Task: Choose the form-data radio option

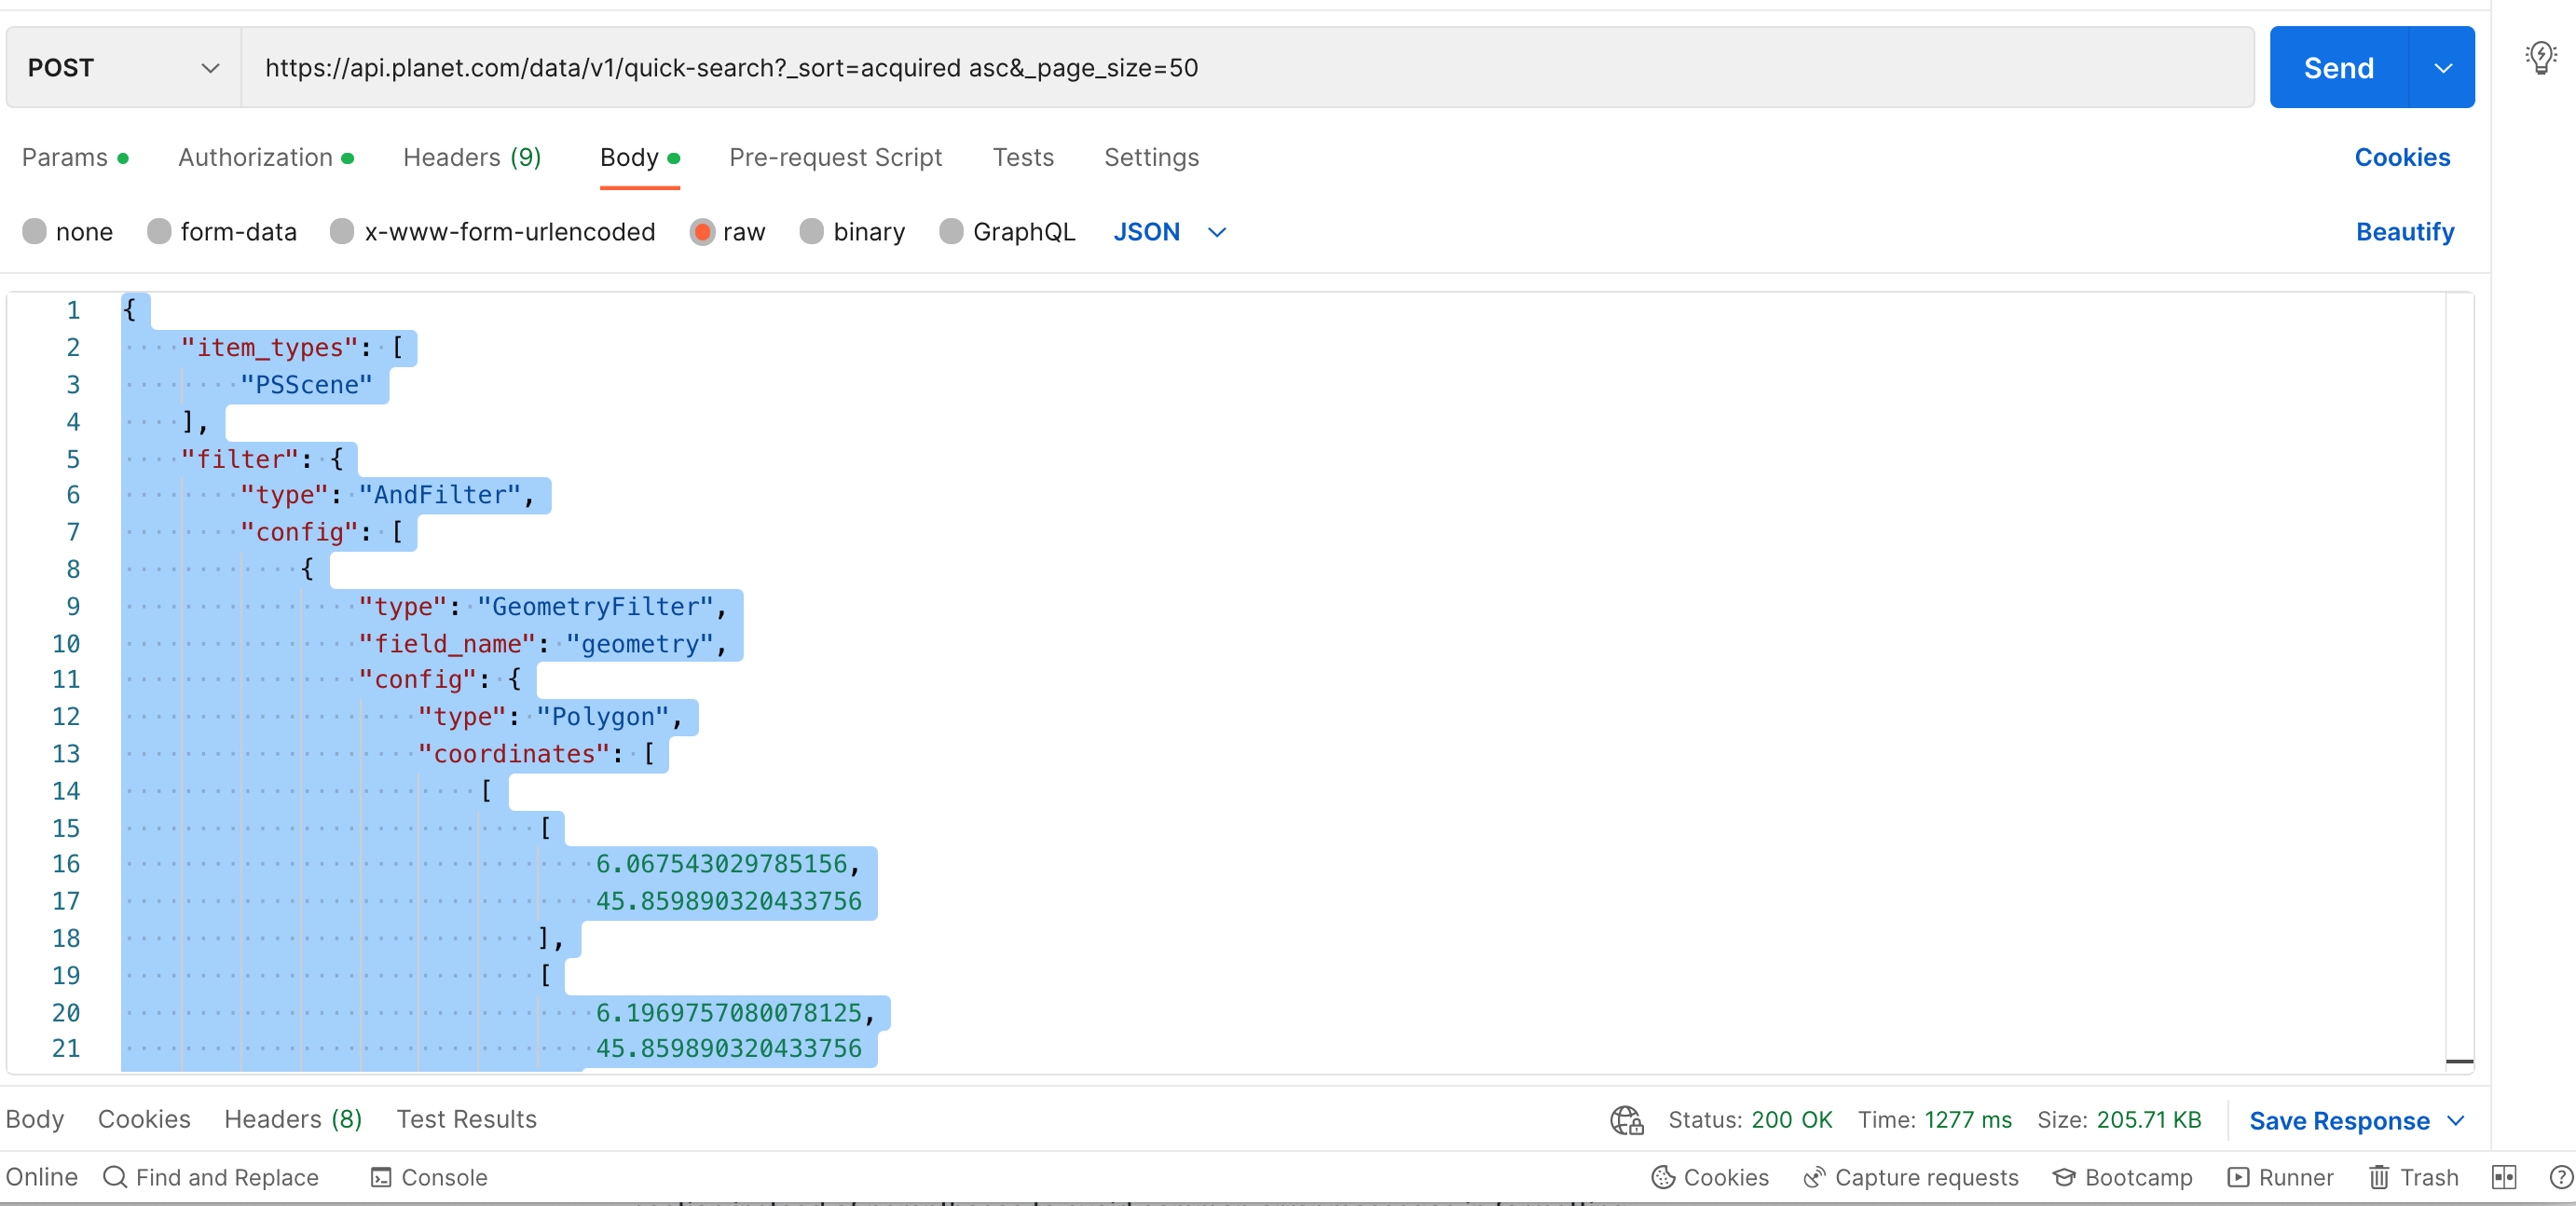Action: pos(159,232)
